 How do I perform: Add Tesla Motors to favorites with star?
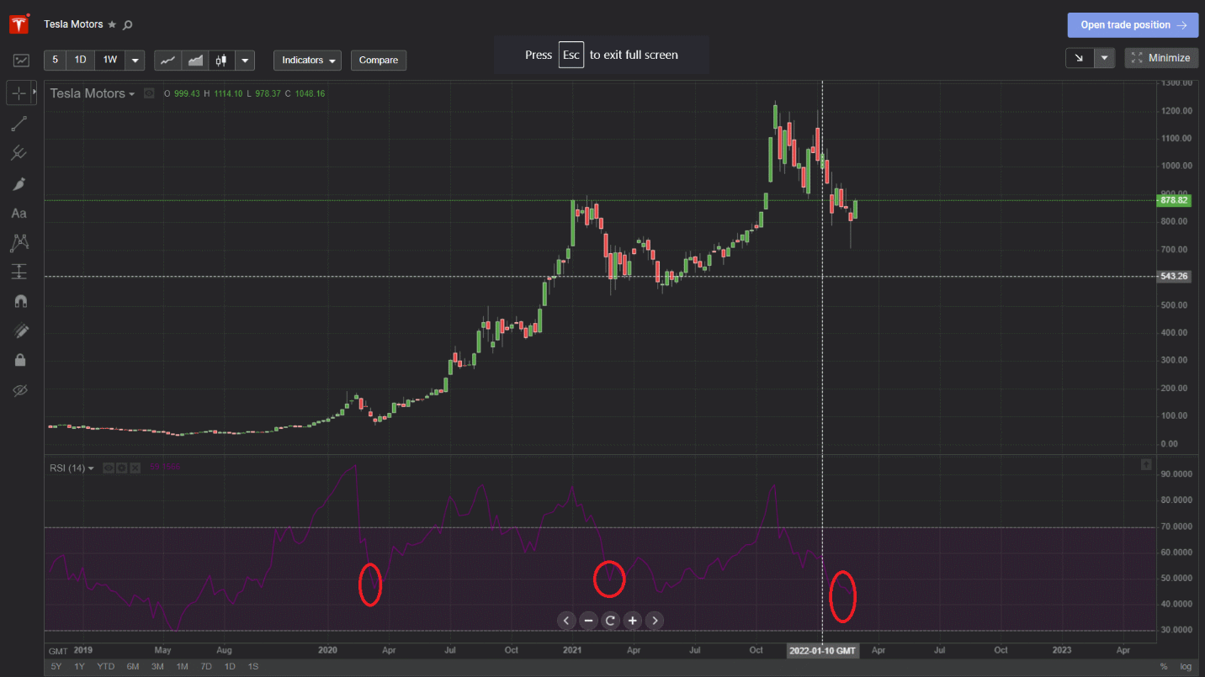[x=112, y=24]
